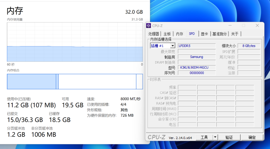This screenshot has height=149, width=270.
Task: Click the 内存组合 composition bar
Action: (75, 81)
